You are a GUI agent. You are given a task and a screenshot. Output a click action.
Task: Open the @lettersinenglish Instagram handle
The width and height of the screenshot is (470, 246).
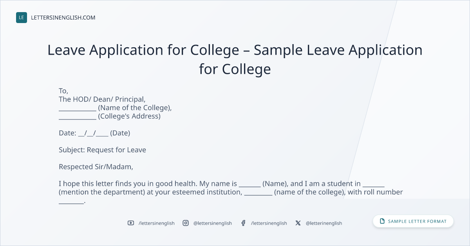[x=213, y=223]
